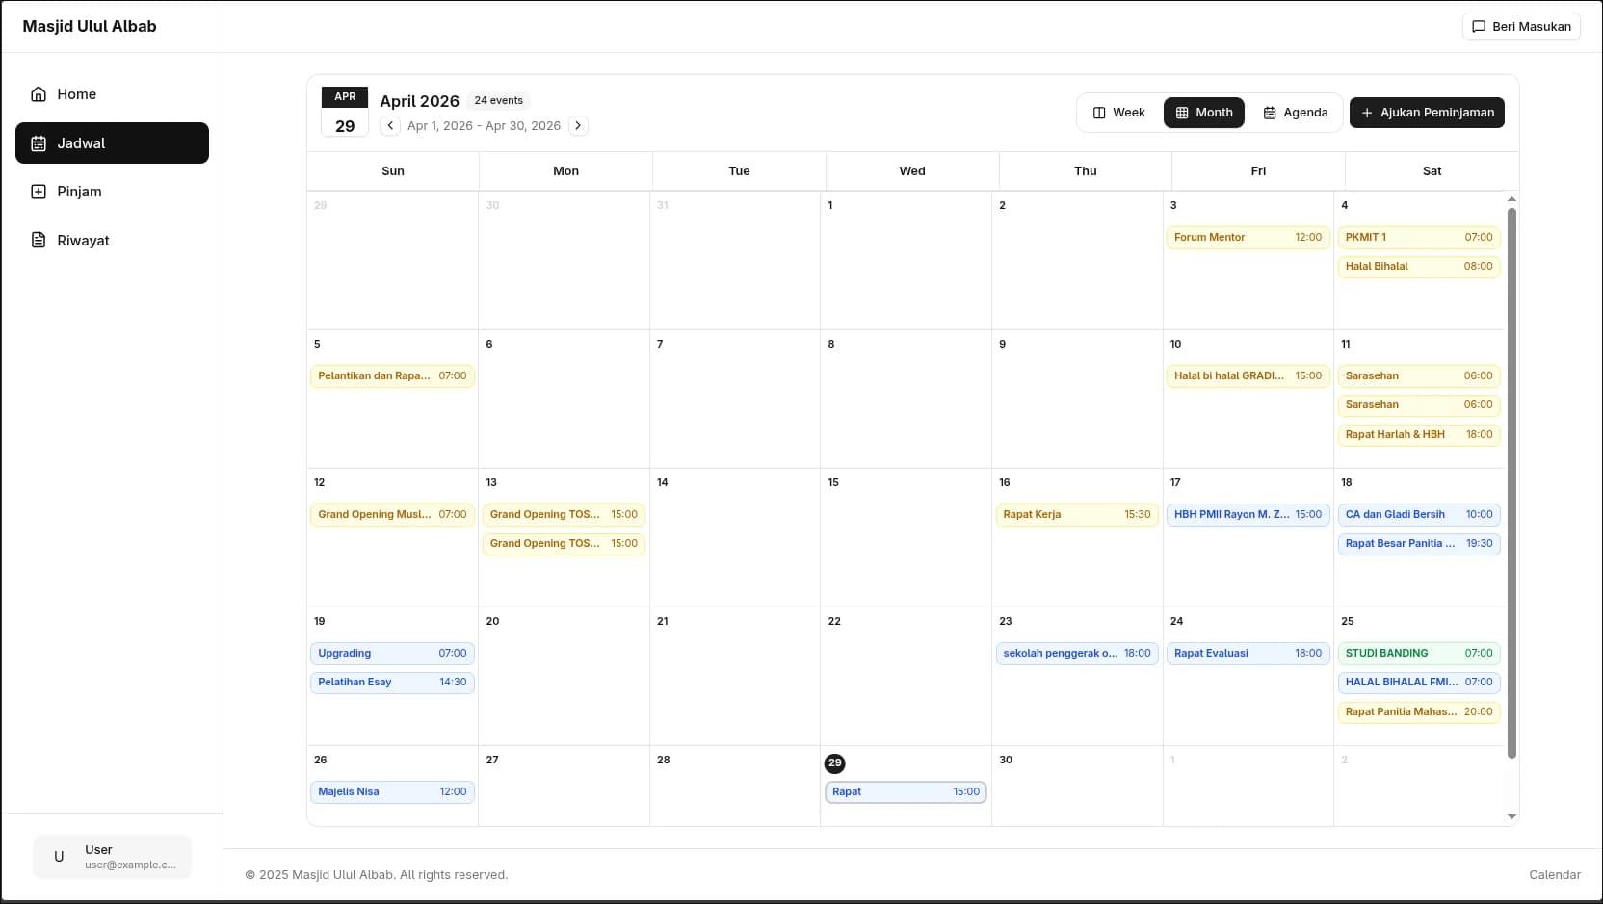Go to previous month with left chevron

coord(390,126)
